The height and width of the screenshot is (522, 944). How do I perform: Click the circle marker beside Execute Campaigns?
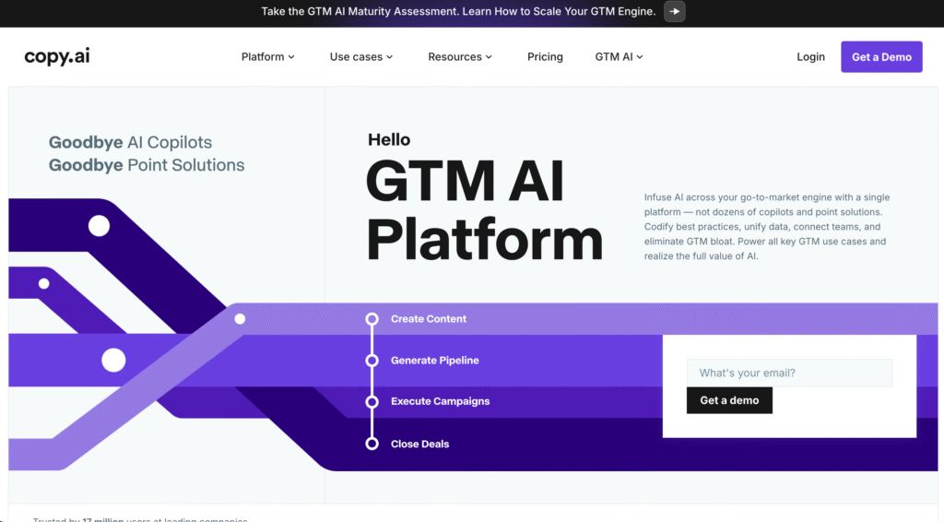coord(372,401)
